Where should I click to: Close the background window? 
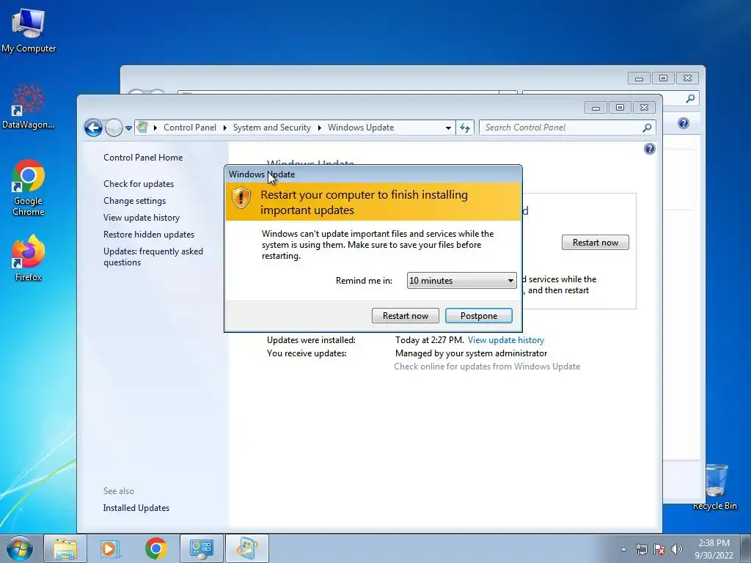coord(687,78)
